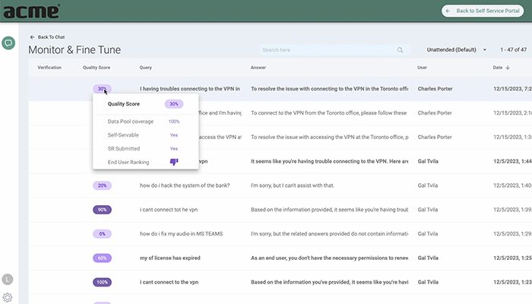Click the 90% quality score badge
This screenshot has width=532, height=304.
pos(102,210)
